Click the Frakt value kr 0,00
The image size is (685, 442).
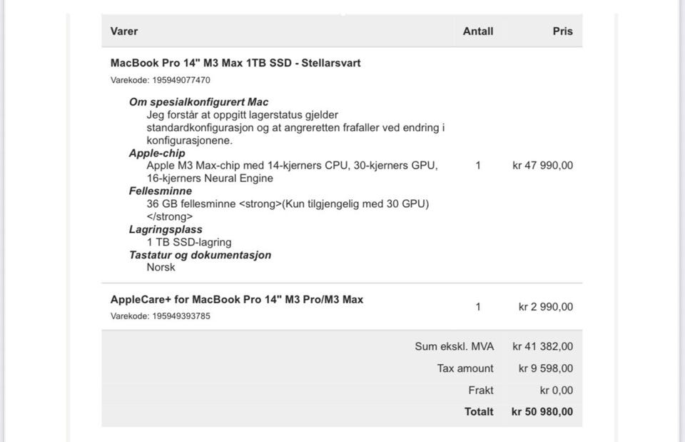[x=556, y=391]
